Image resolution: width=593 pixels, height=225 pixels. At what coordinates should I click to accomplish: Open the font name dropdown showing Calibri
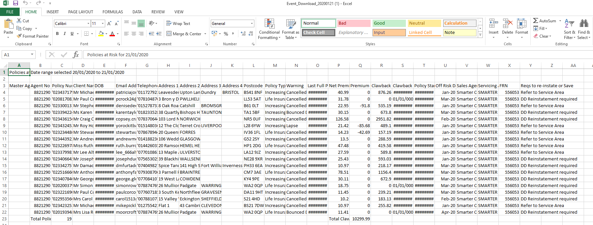pyautogui.click(x=88, y=23)
